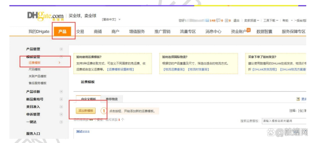The image size is (314, 143).
Task: Open the 物流运费查询 link
Action: click(x=174, y=70)
